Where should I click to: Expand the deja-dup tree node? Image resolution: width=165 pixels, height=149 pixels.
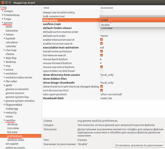pos(4,58)
